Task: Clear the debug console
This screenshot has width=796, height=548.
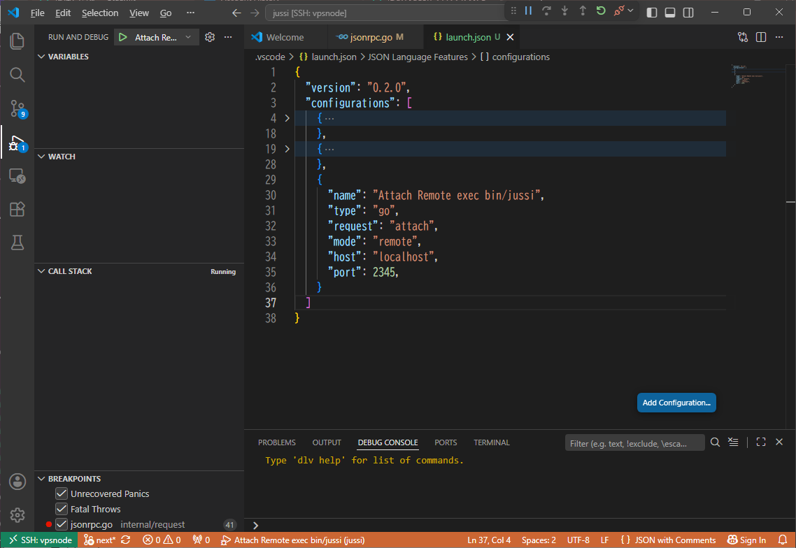Action: coord(733,442)
